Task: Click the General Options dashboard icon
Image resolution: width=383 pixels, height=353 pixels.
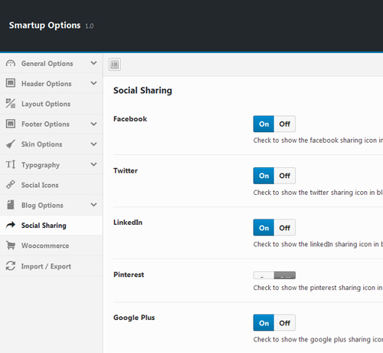Action: click(x=11, y=63)
